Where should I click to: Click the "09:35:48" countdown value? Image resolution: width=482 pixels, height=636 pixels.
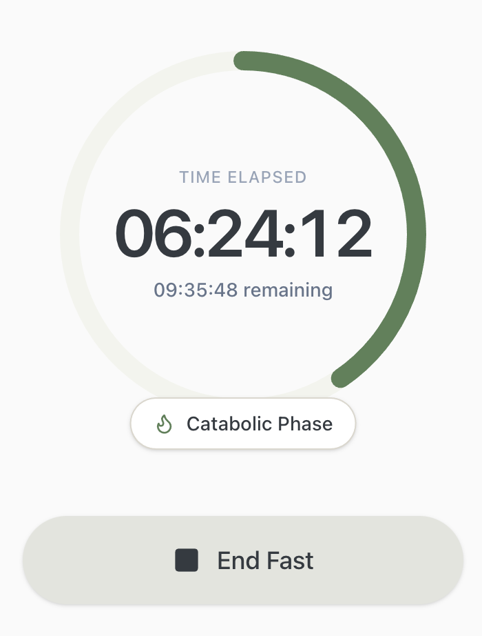(196, 290)
